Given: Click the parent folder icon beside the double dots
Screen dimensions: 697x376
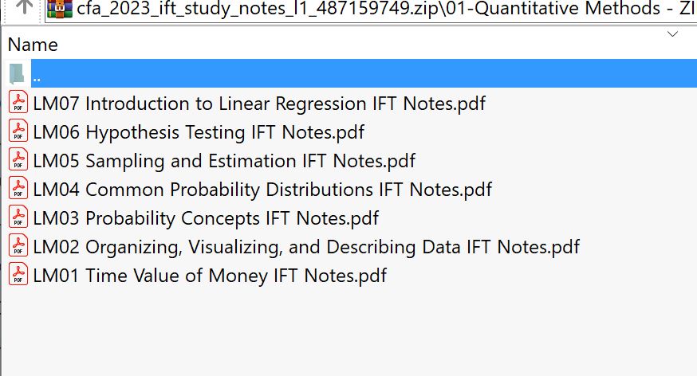Looking at the screenshot, I should (16, 74).
